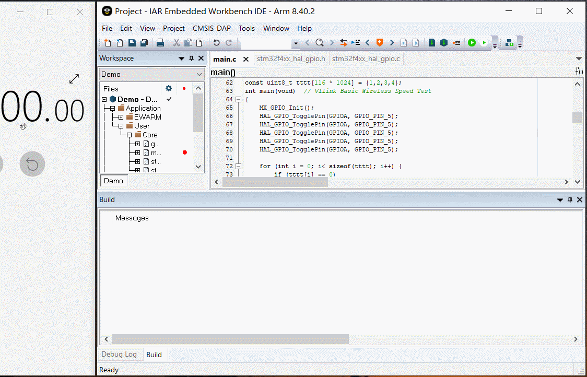587x377 pixels.
Task: Switch to the Debug Log tab
Action: [119, 354]
